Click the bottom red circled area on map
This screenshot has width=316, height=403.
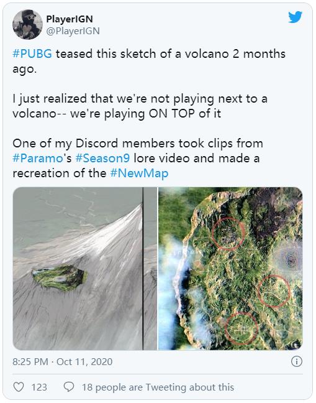coord(242,328)
